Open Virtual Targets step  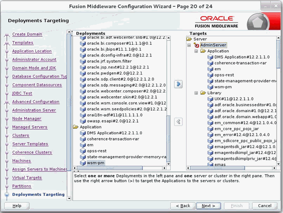pyautogui.click(x=27, y=178)
